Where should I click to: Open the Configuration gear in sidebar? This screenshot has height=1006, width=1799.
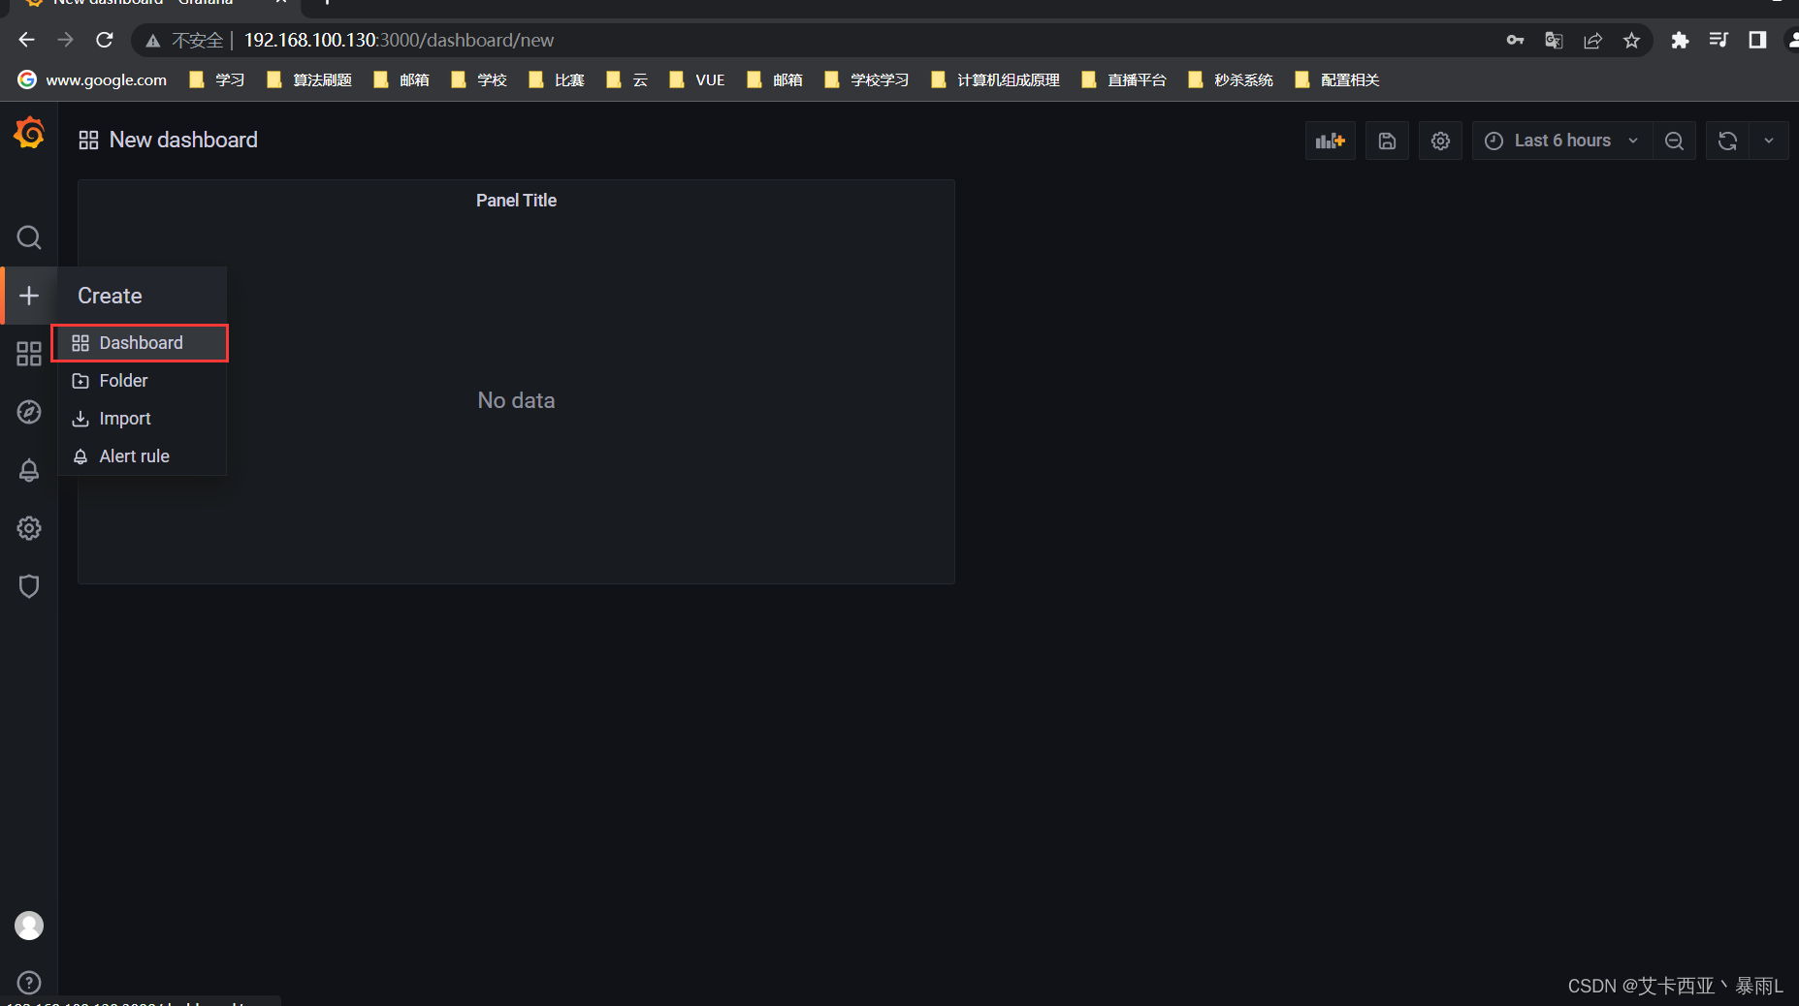29,528
